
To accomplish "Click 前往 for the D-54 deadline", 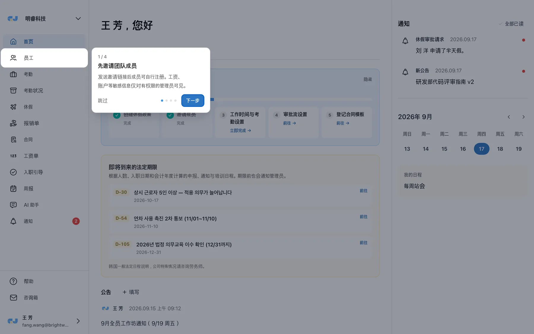I will point(363,217).
